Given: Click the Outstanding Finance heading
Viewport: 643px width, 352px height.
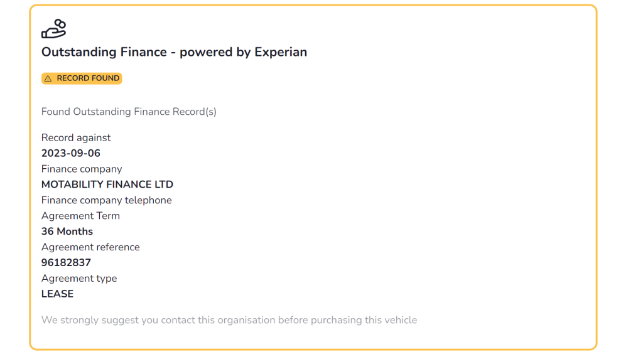Looking at the screenshot, I should pyautogui.click(x=174, y=52).
